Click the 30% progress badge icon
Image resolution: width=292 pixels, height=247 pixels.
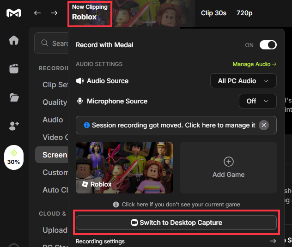tap(14, 157)
